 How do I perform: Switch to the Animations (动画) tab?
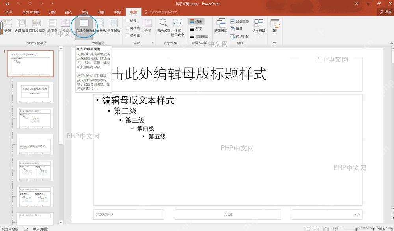[x=101, y=12]
